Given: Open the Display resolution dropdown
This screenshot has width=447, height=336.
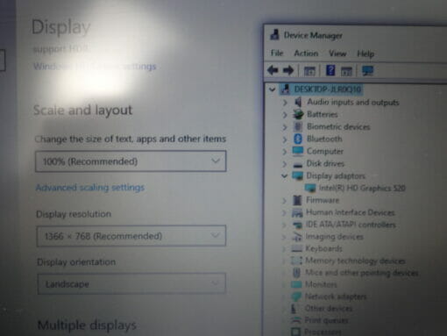Looking at the screenshot, I should click(x=131, y=236).
